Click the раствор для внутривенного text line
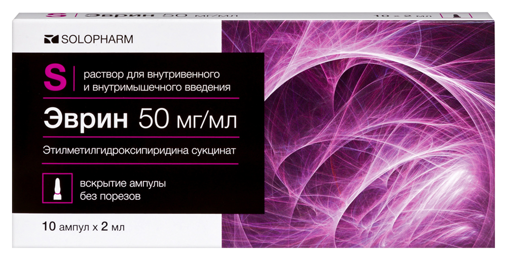The image size is (507, 260). pos(147,75)
